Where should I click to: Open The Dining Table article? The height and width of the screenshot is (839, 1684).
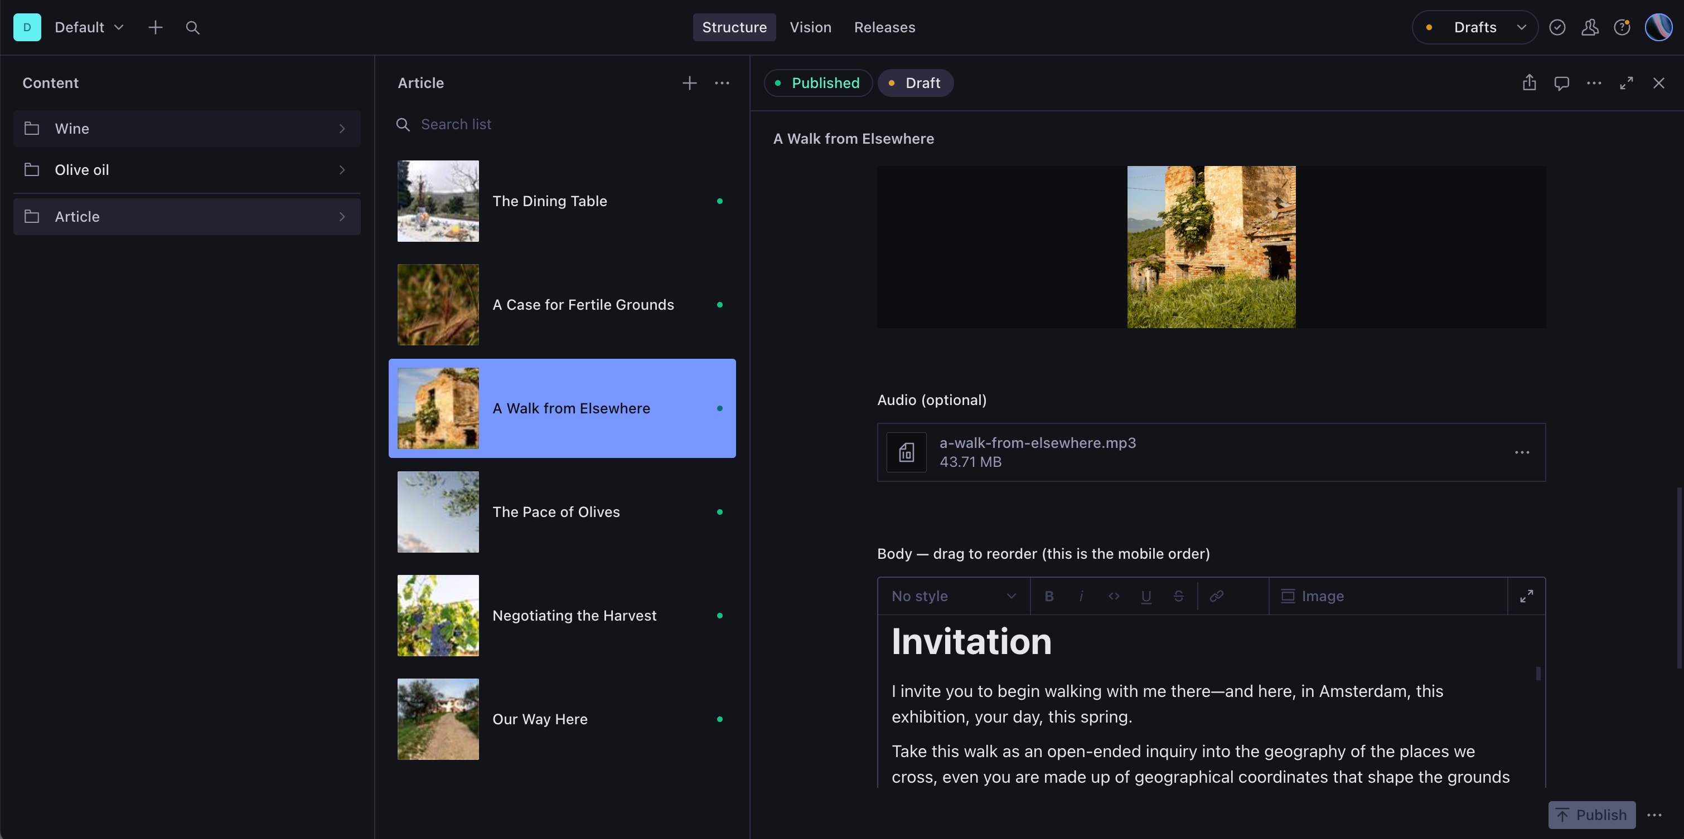click(x=562, y=201)
